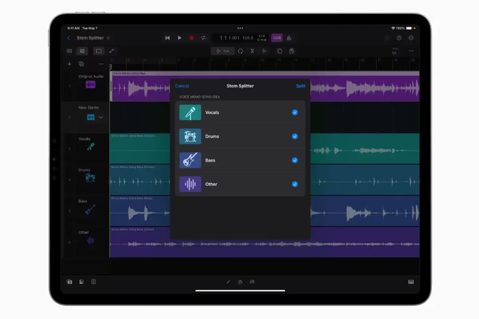
Task: Select the loop tool icon
Action: pos(241,51)
